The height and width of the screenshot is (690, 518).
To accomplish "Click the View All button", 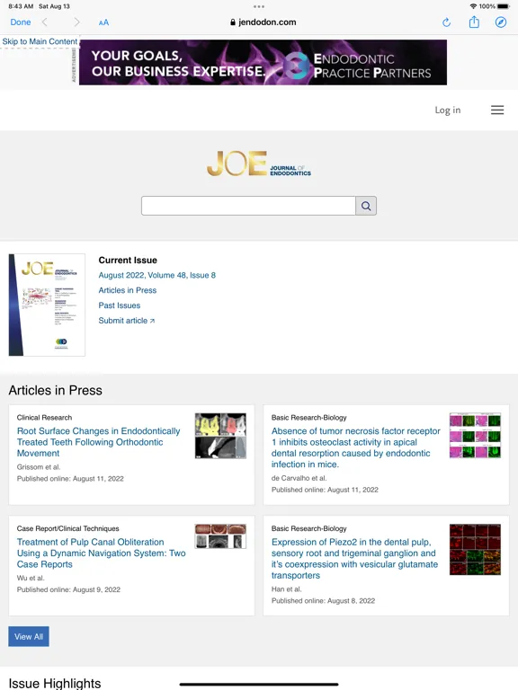I will point(29,636).
